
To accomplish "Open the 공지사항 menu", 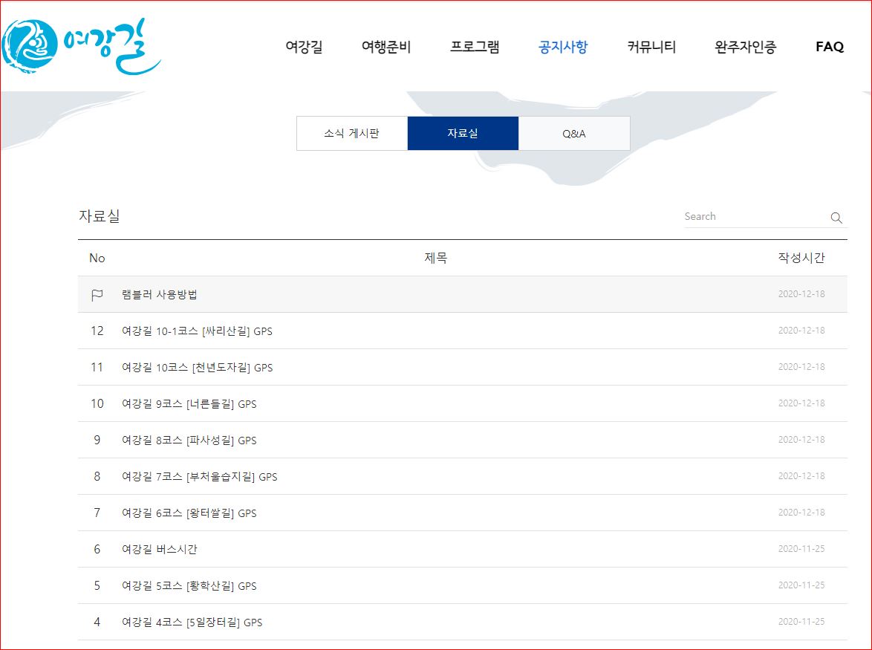I will pos(563,47).
